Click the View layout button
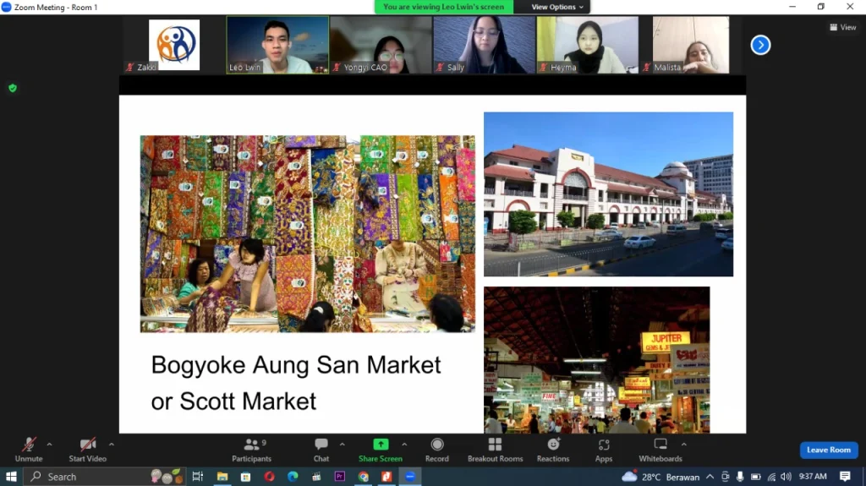The image size is (866, 486). tap(843, 27)
